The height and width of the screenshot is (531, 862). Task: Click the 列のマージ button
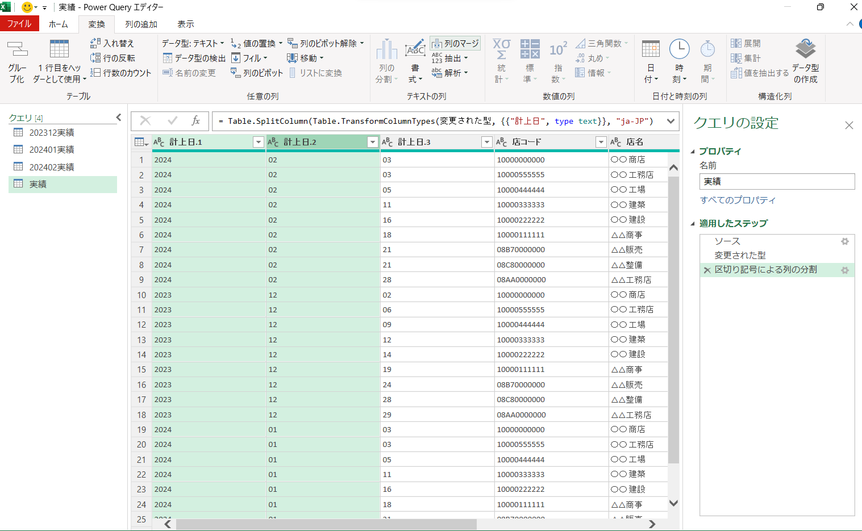tap(455, 43)
